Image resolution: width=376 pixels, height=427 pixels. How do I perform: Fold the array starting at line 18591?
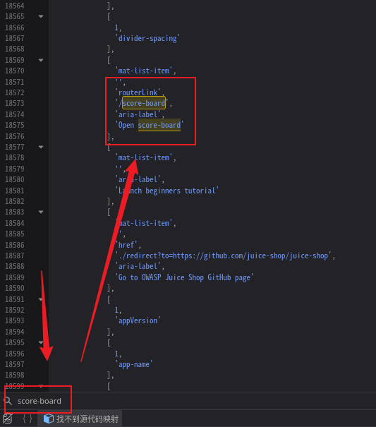[41, 299]
